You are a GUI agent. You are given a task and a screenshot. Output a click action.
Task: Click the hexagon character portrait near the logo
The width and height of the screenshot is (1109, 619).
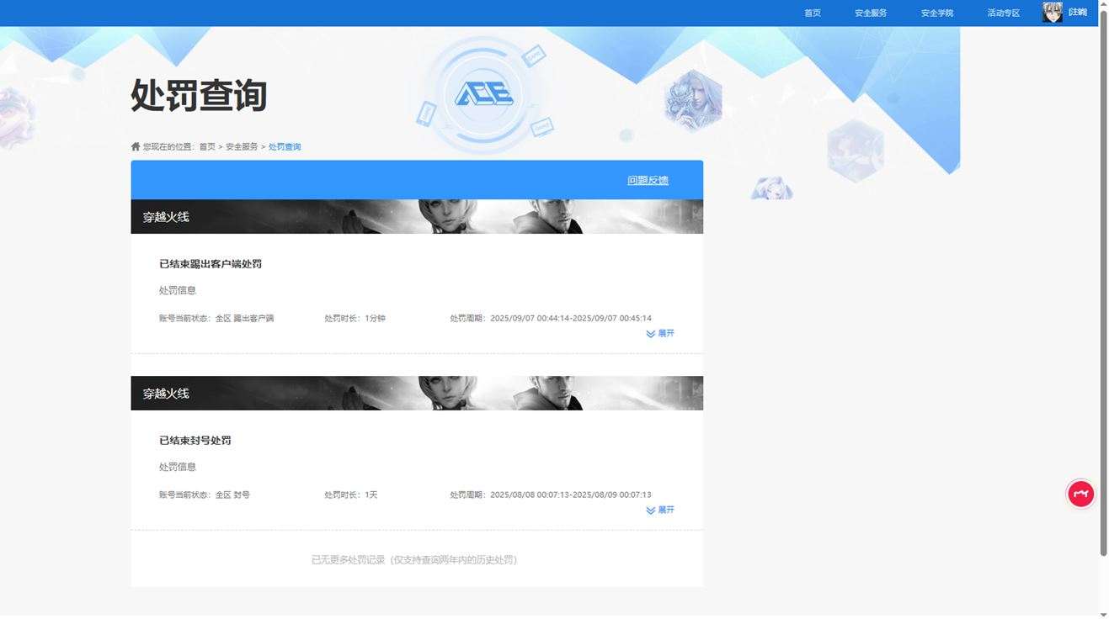(692, 101)
